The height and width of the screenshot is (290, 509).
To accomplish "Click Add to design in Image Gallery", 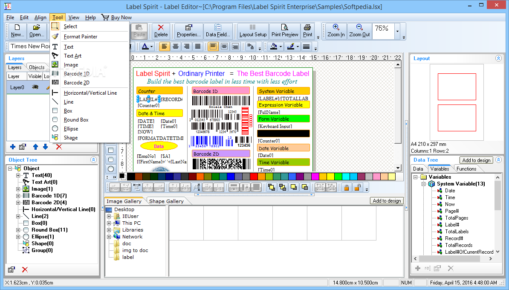I will point(387,201).
